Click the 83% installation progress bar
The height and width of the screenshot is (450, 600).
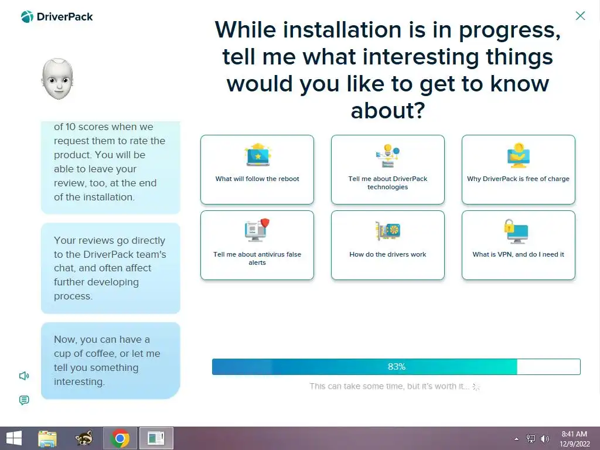pyautogui.click(x=396, y=367)
